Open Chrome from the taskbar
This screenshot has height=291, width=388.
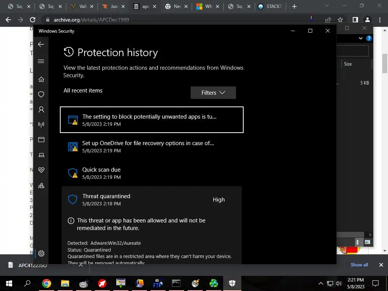46,283
